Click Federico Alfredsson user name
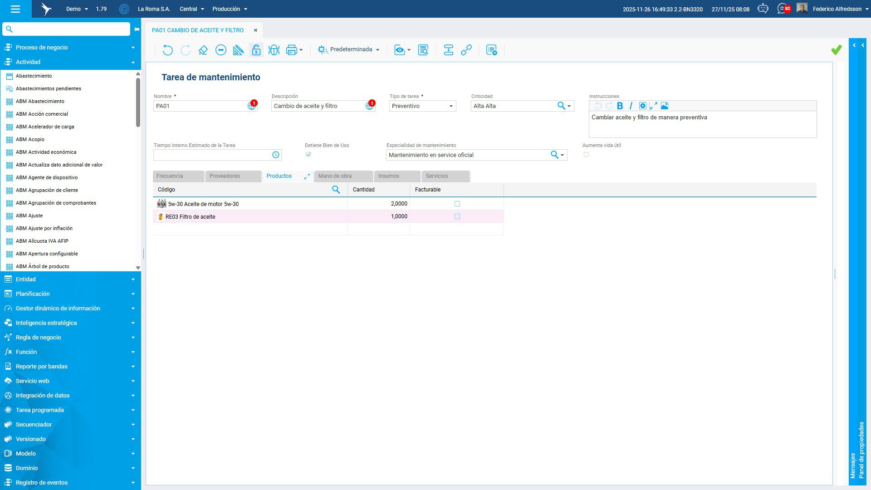 pos(837,9)
